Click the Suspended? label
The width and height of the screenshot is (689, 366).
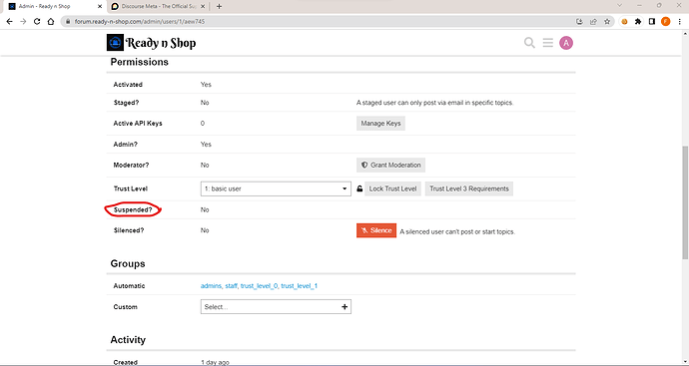(133, 209)
